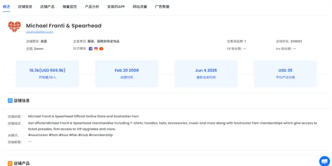Image resolution: width=332 pixels, height=166 pixels.
Task: Open the store's Facebook social icon
Action: tap(90, 49)
